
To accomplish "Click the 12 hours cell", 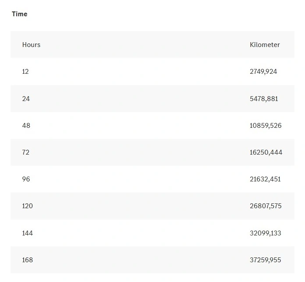I will click(25, 72).
